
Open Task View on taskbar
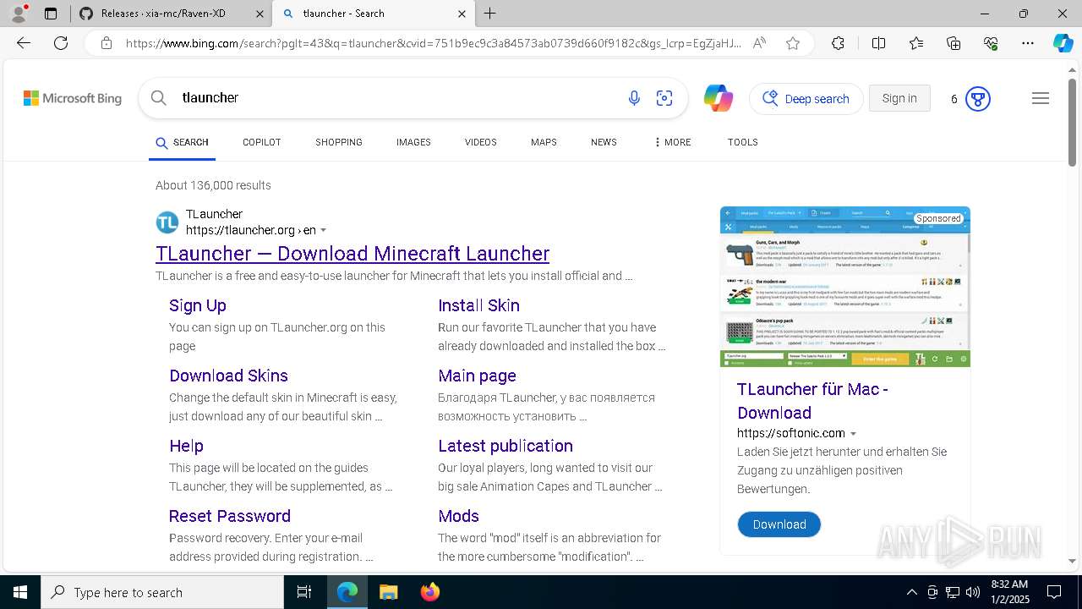click(304, 592)
